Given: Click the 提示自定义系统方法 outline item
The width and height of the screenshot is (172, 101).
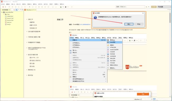Looking at the screenshot, I should pos(35,60).
